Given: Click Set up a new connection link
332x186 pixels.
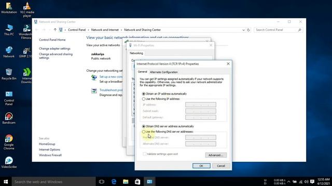Looking at the screenshot, I should [111, 77].
